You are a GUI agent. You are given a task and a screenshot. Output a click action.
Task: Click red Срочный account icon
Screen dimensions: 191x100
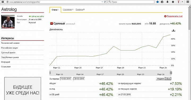click(51, 23)
